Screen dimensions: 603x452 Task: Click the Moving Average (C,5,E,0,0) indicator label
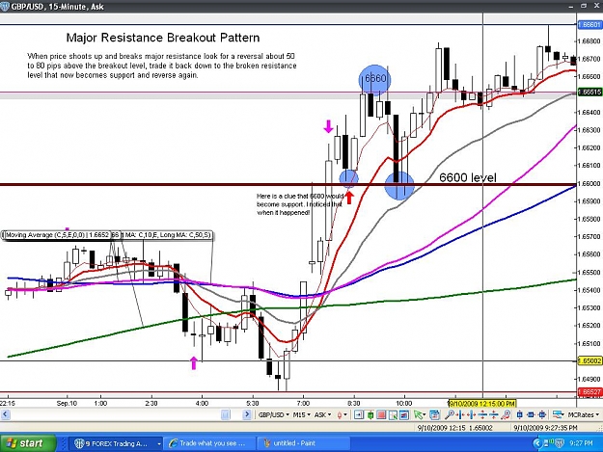[57, 234]
